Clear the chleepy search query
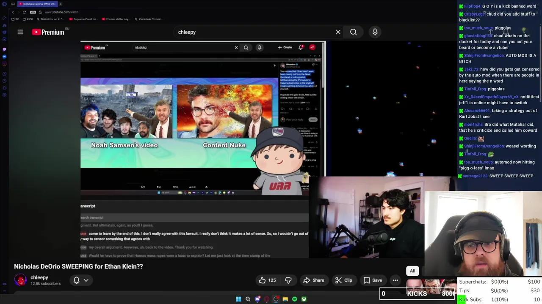 (338, 32)
